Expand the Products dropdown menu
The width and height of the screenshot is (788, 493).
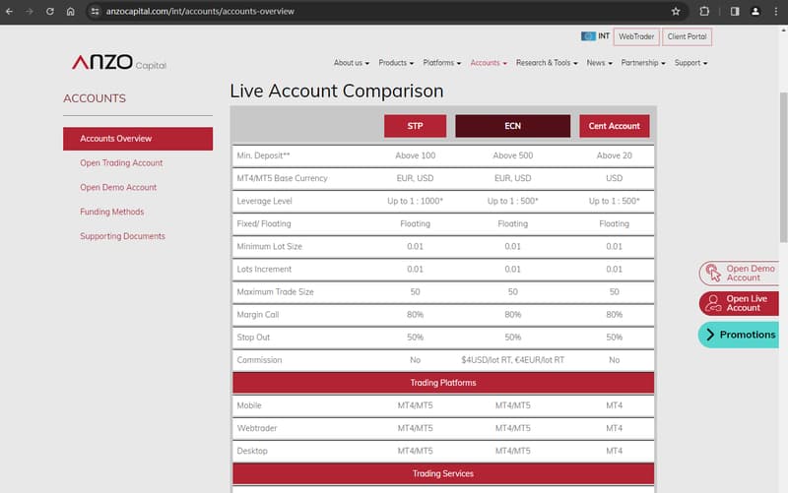396,63
